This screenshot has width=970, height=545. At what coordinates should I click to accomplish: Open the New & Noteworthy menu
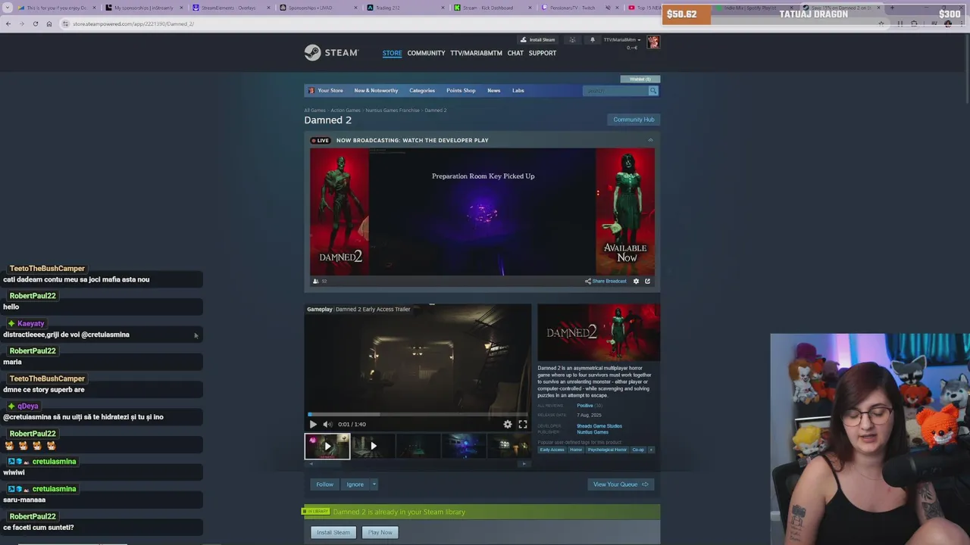[x=376, y=91]
